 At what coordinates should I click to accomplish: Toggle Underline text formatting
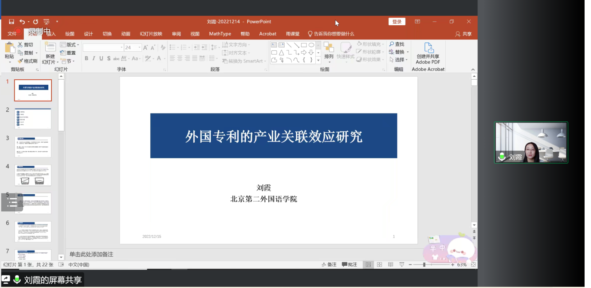pyautogui.click(x=101, y=58)
